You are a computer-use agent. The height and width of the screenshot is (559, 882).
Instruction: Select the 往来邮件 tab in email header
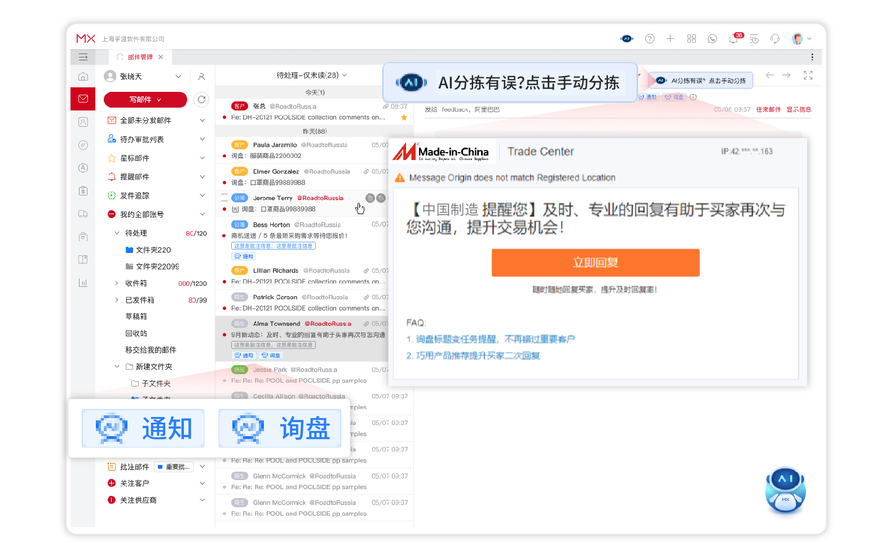coord(770,109)
